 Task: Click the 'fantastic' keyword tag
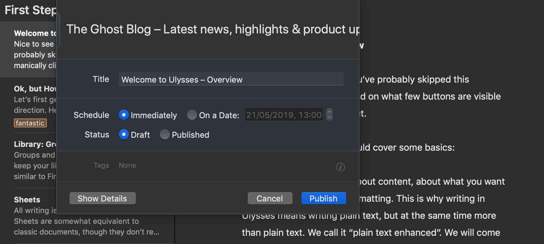click(30, 123)
